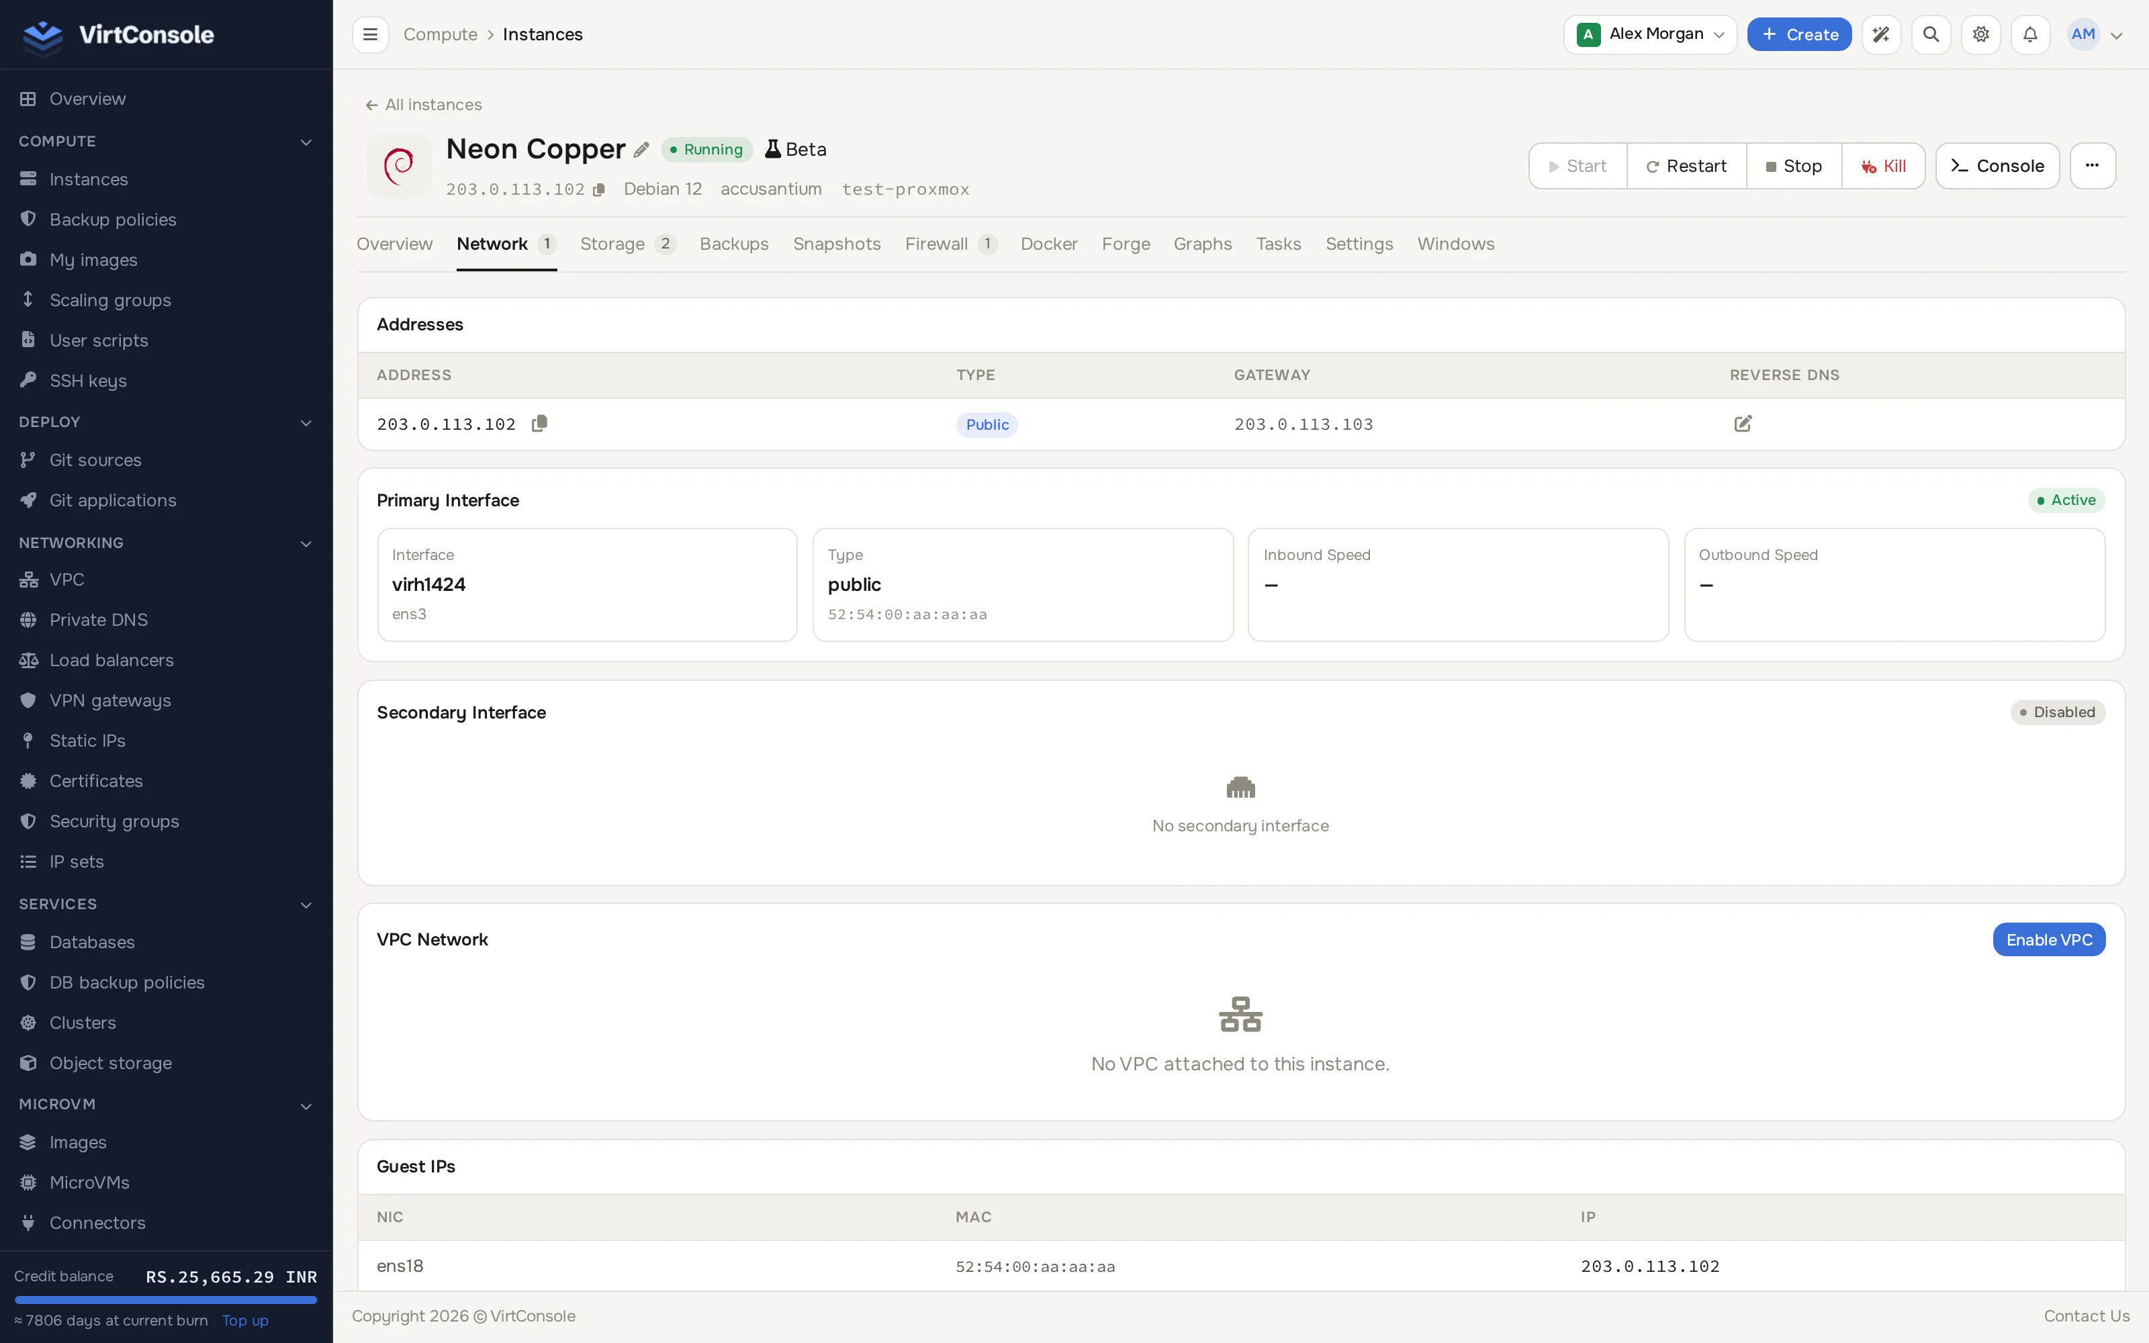Restart the Neon Copper instance

(x=1686, y=166)
